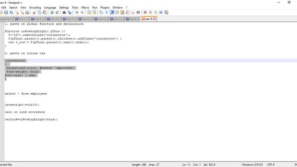Screen dimensions: 297x167
Task: Open the Window menu
Action: coord(117,7)
